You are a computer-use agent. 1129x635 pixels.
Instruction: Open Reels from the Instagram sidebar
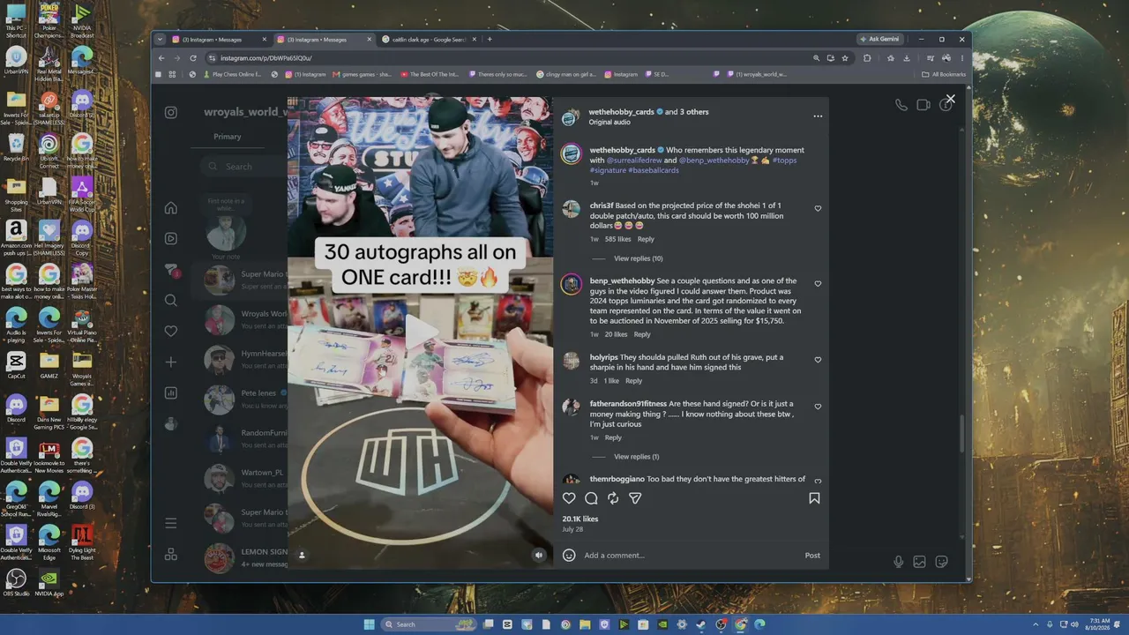[x=171, y=238]
